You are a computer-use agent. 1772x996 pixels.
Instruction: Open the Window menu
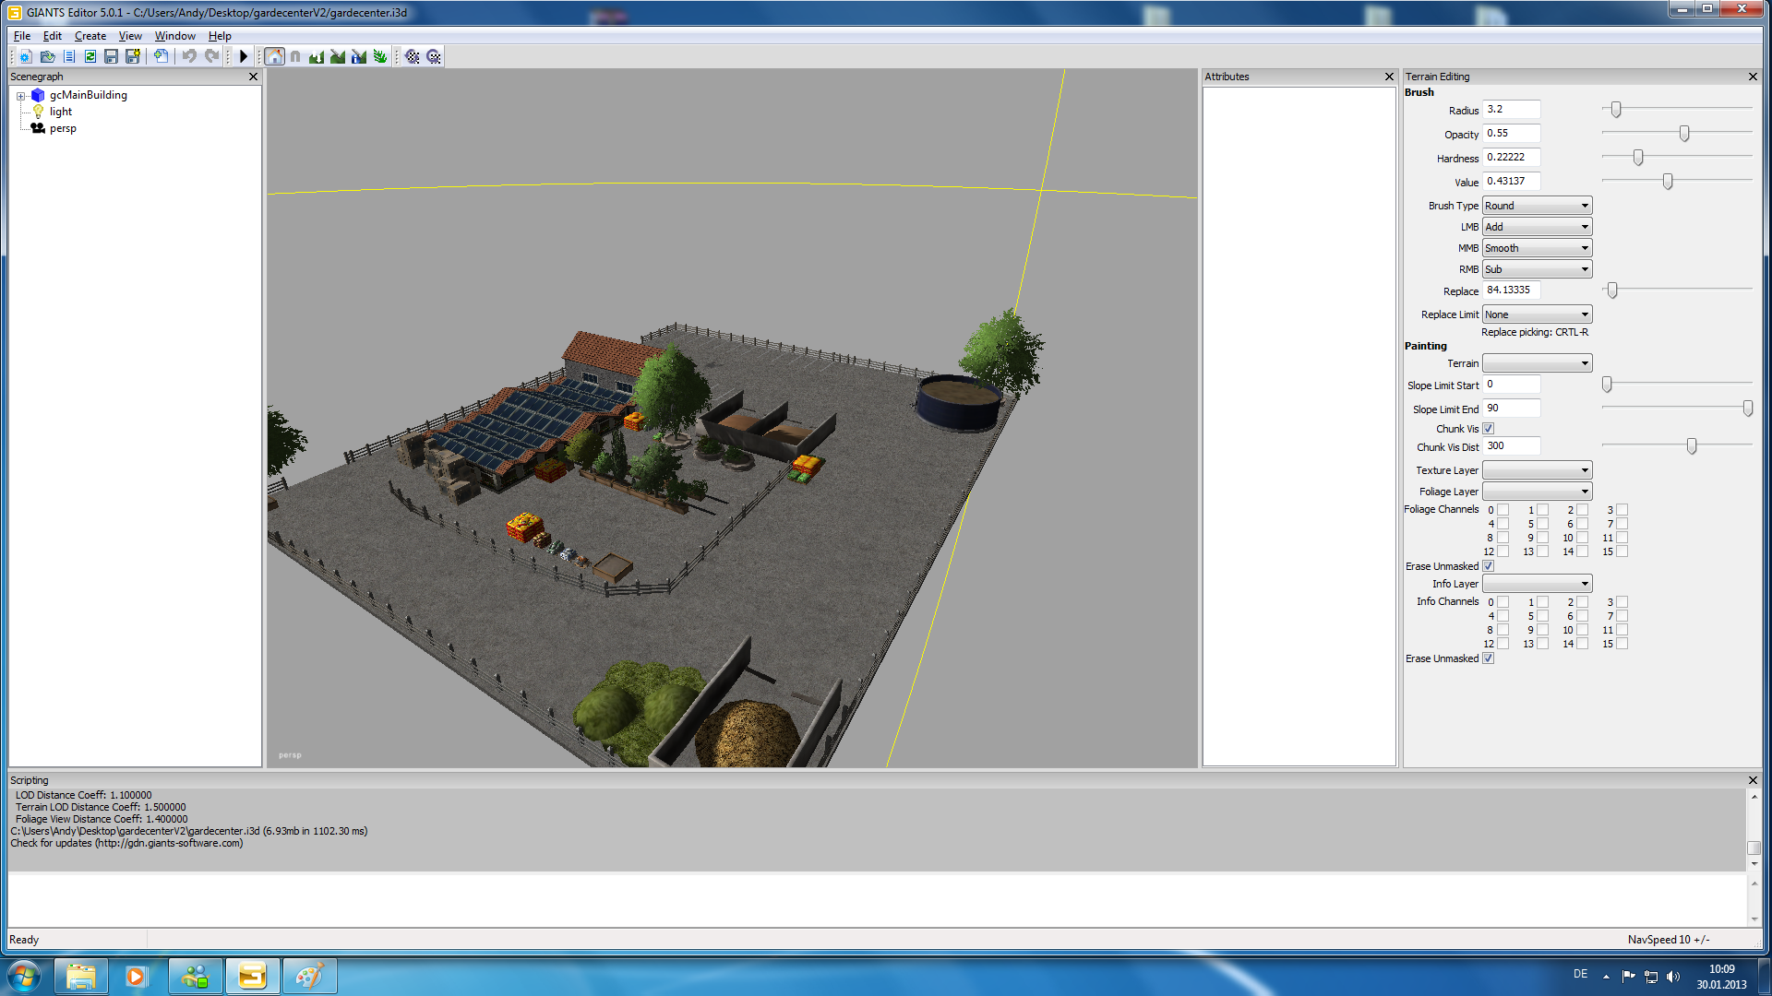tap(175, 36)
